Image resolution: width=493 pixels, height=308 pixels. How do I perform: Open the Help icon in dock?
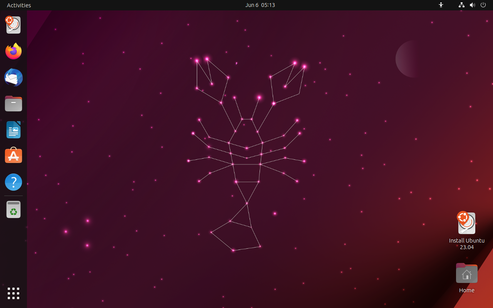(13, 182)
